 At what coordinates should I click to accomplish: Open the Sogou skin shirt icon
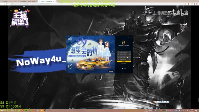tap(167, 102)
